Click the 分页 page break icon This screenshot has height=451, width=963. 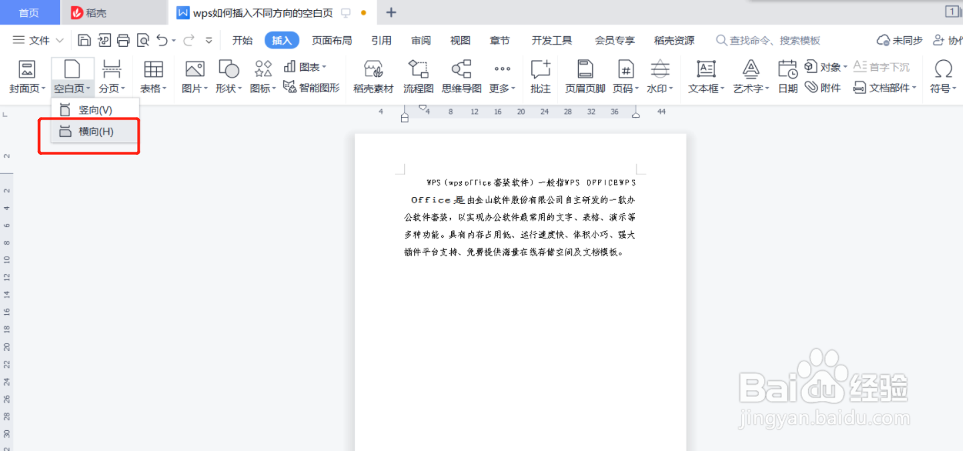[x=112, y=69]
